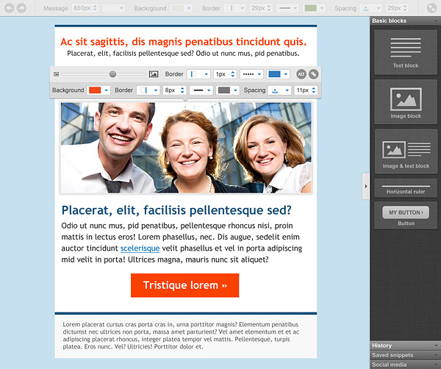The width and height of the screenshot is (441, 369).
Task: Open the top toolbar Border line style dropdown
Action: [288, 8]
